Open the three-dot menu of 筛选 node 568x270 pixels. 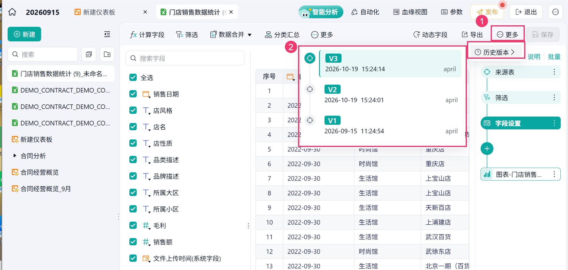(x=554, y=97)
